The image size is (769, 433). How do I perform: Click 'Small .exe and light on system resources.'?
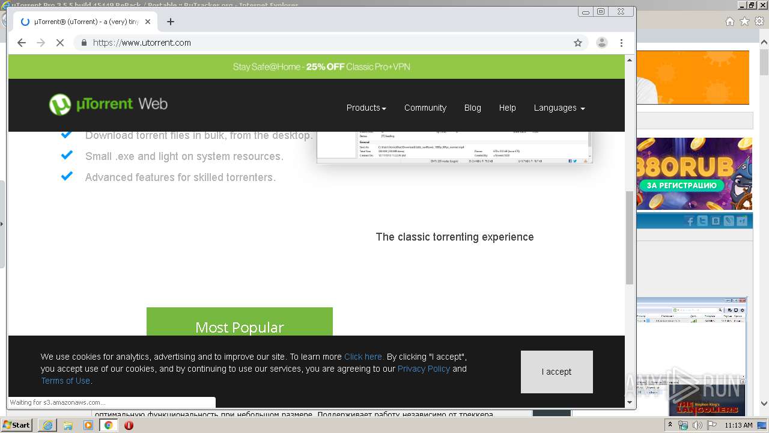click(184, 156)
